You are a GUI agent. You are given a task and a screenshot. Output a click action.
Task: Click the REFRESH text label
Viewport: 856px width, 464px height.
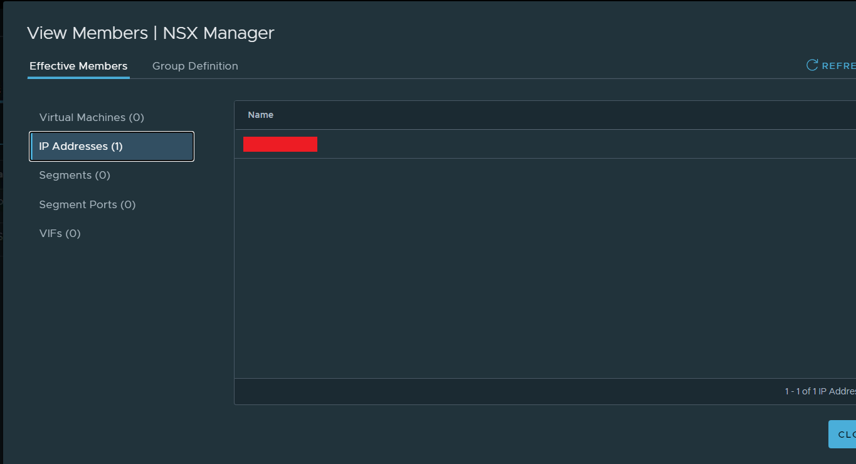[x=838, y=66]
